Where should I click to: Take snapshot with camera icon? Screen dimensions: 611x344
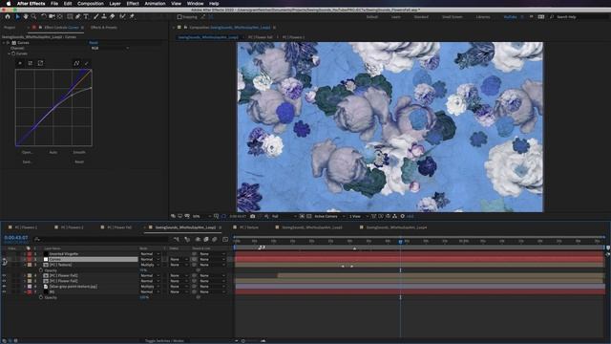pyautogui.click(x=252, y=216)
